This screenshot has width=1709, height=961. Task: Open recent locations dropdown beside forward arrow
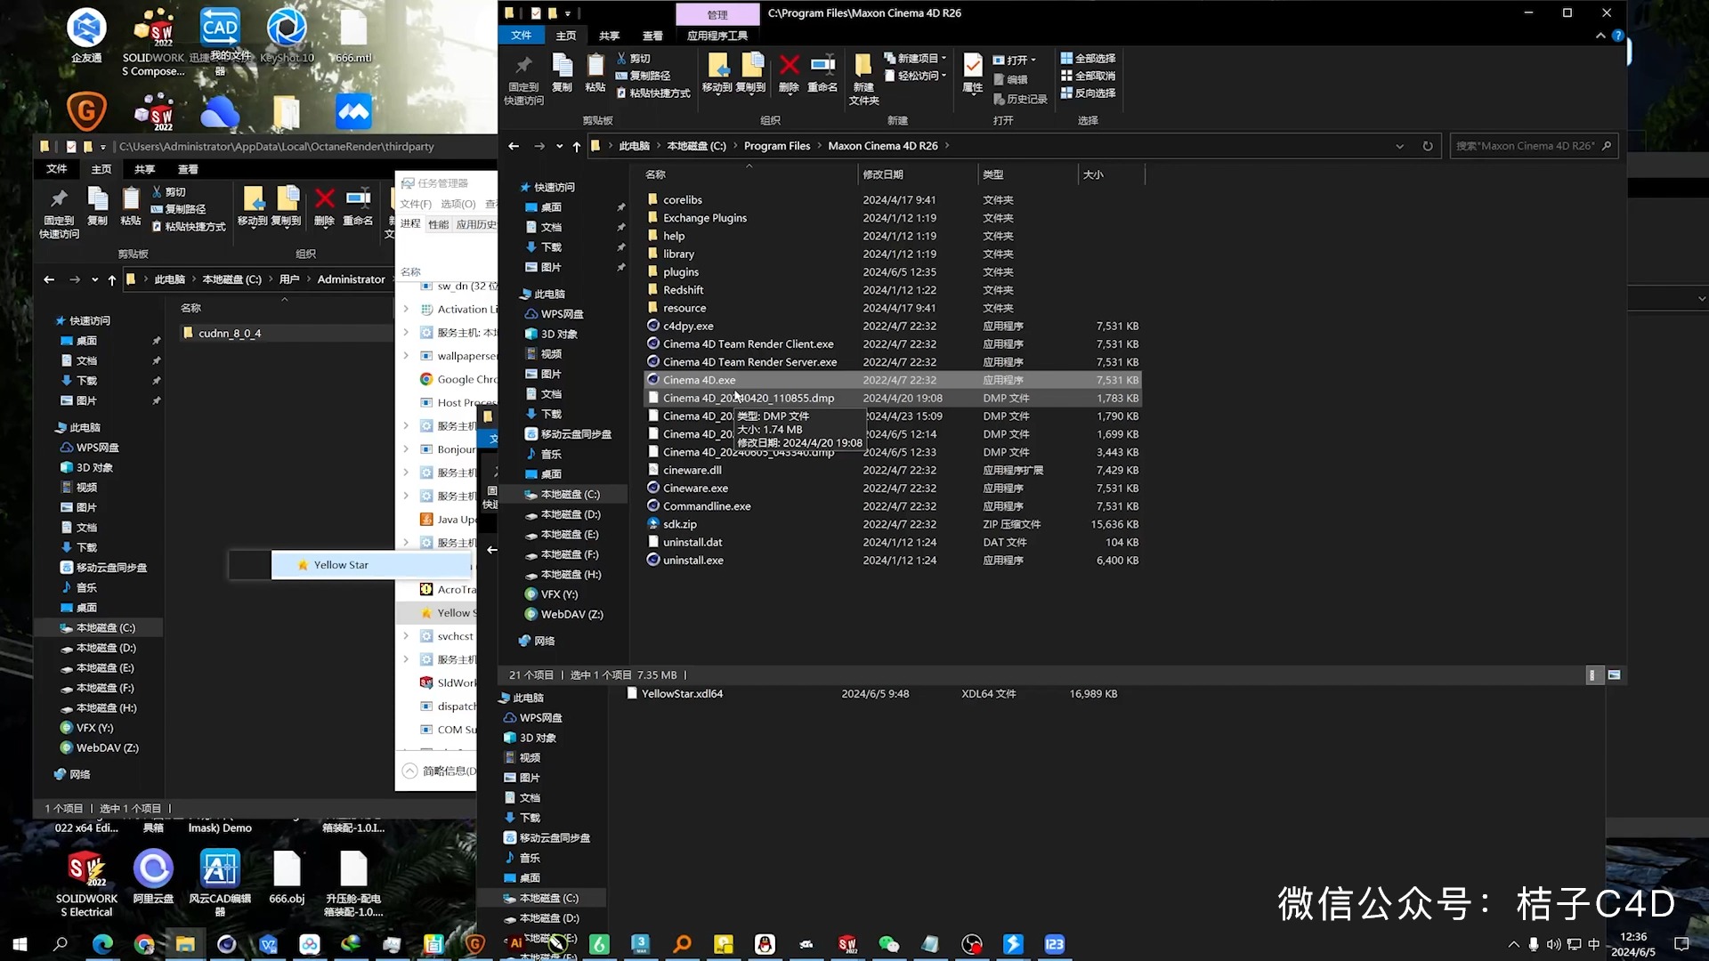[x=559, y=146]
